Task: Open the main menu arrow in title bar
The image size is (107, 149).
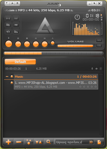Action: (7, 3)
